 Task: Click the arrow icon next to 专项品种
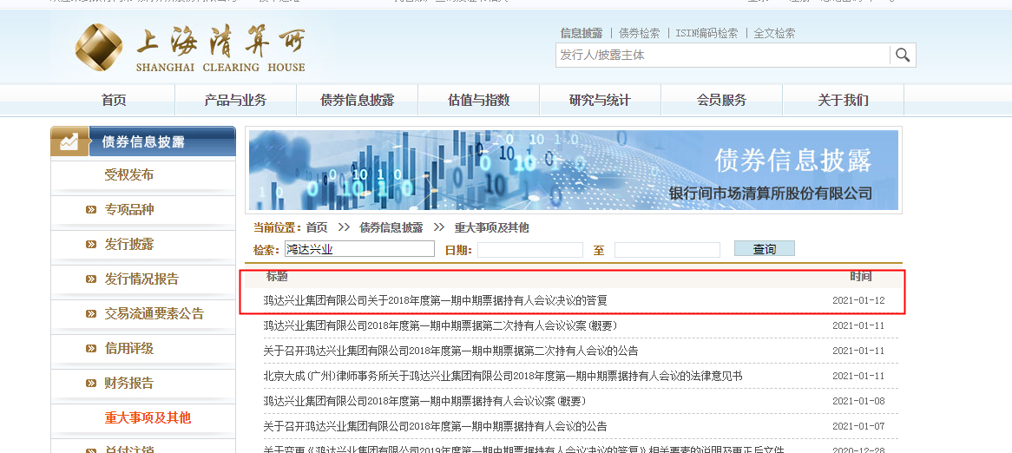coord(91,210)
